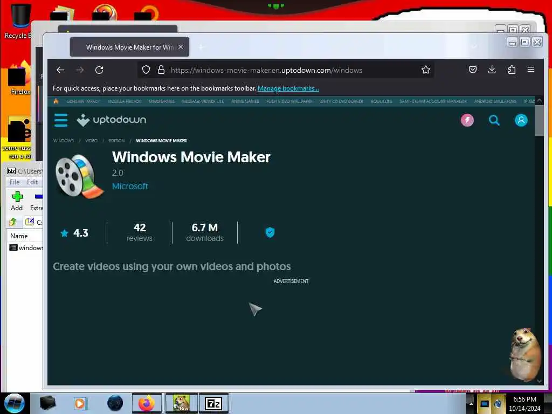Open the Uptodown search magnifier
This screenshot has height=414, width=552.
pos(494,120)
